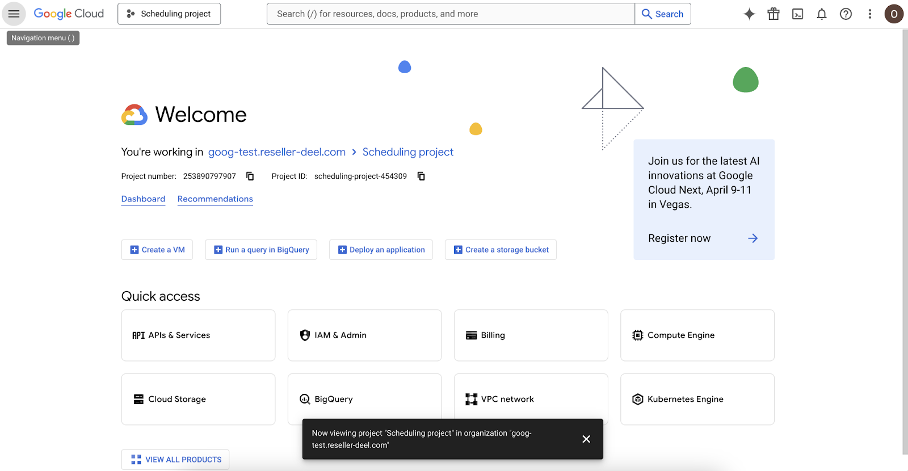The height and width of the screenshot is (471, 908).
Task: Open the help question mark menu
Action: pyautogui.click(x=846, y=14)
